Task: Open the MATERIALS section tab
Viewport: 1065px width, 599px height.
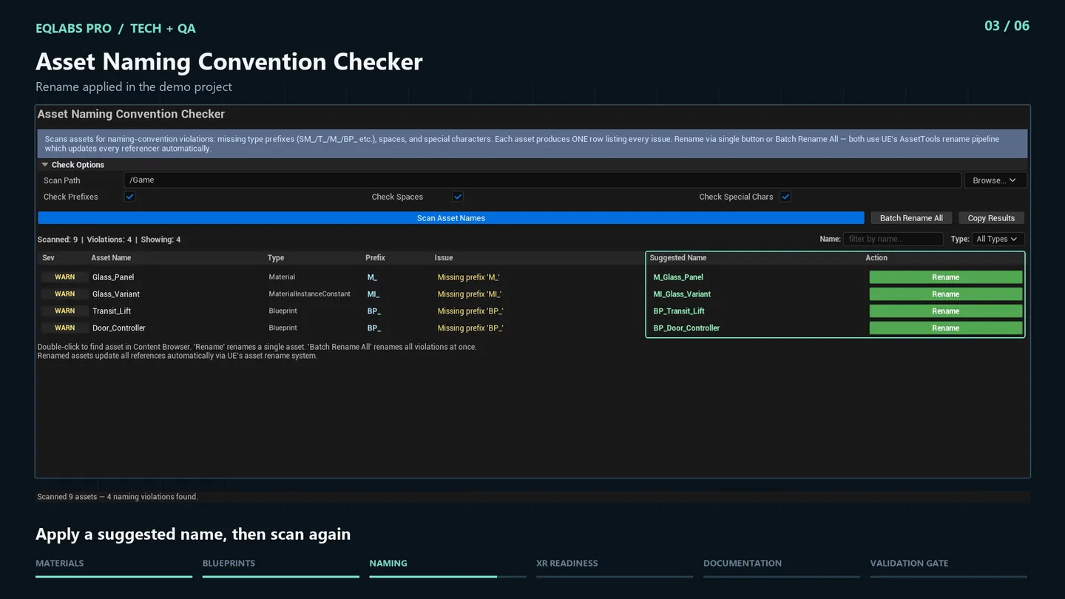Action: point(59,564)
